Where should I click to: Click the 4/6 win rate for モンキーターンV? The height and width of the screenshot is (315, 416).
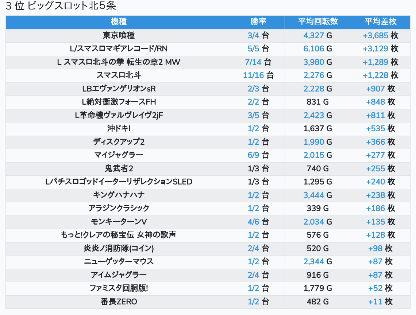[253, 222]
